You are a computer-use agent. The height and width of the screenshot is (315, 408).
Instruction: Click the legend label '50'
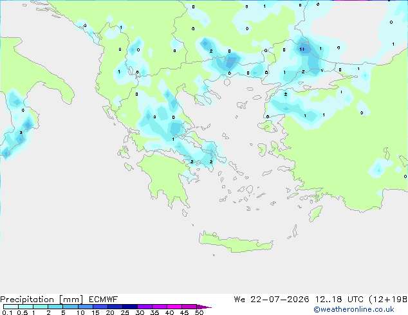199,312
